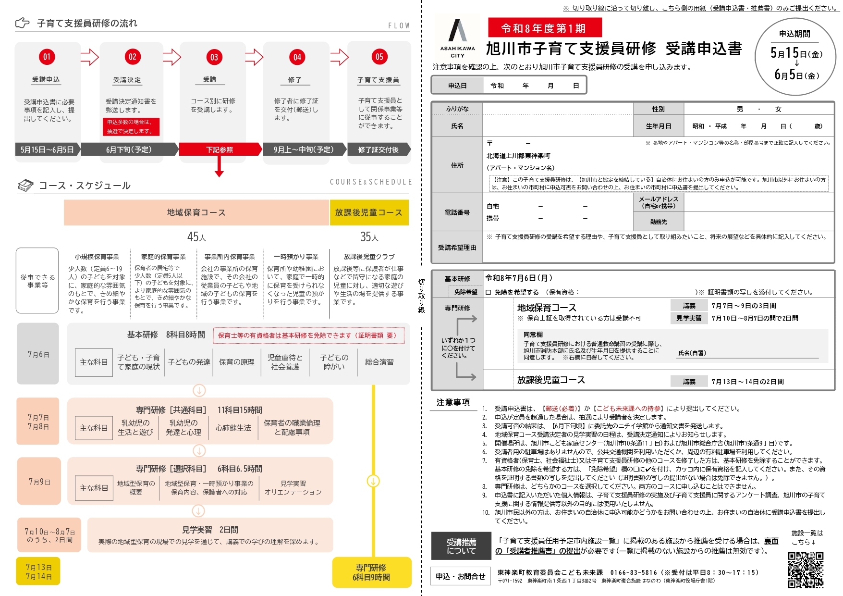This screenshot has width=843, height=596.
Task: Click the 申込日 date field
Action: (x=534, y=86)
